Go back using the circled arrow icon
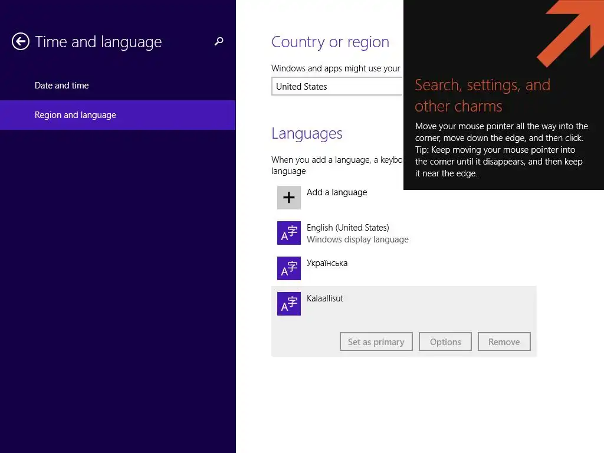 pyautogui.click(x=21, y=42)
